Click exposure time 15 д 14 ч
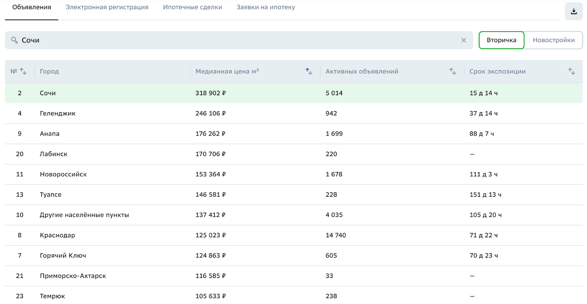 (484, 93)
